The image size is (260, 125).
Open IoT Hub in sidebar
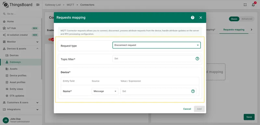click(x=21, y=28)
